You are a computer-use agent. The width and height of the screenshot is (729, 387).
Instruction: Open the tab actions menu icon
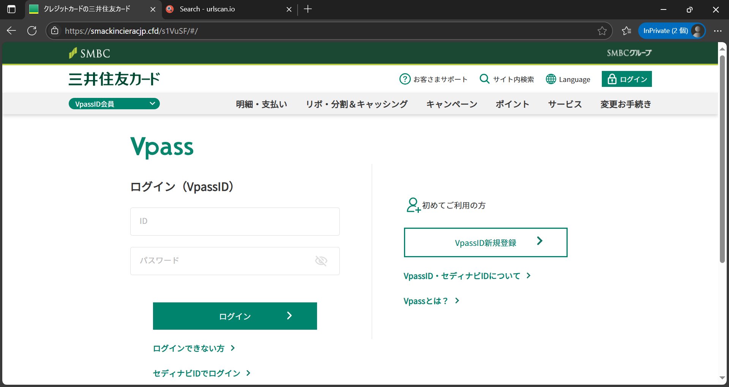coord(11,9)
